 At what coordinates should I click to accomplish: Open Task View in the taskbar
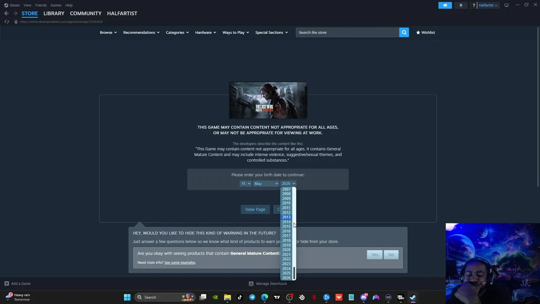pyautogui.click(x=203, y=297)
